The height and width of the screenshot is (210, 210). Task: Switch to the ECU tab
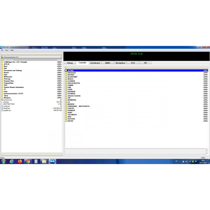tap(133, 63)
